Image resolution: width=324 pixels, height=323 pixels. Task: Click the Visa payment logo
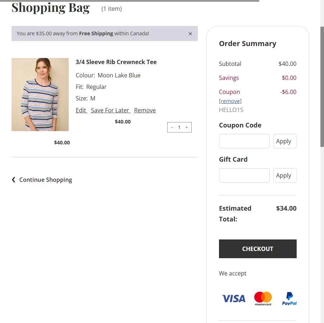point(233,299)
